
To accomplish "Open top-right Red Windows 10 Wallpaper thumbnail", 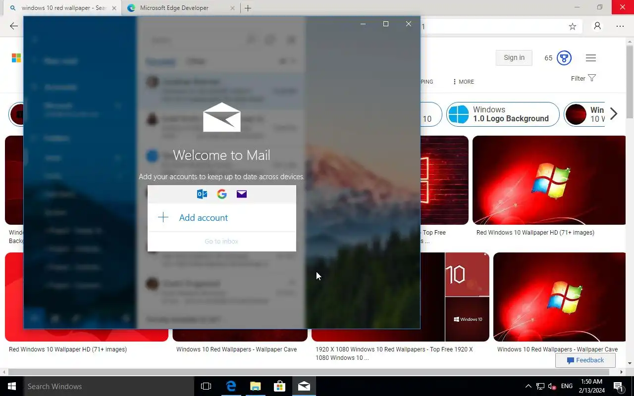I will [x=549, y=180].
